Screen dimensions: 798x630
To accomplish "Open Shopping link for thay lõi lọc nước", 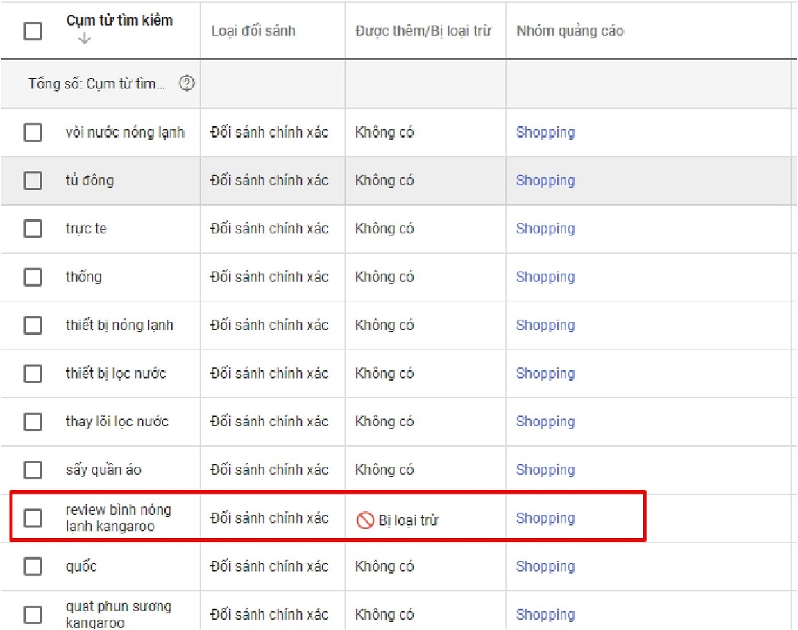I will coord(545,421).
